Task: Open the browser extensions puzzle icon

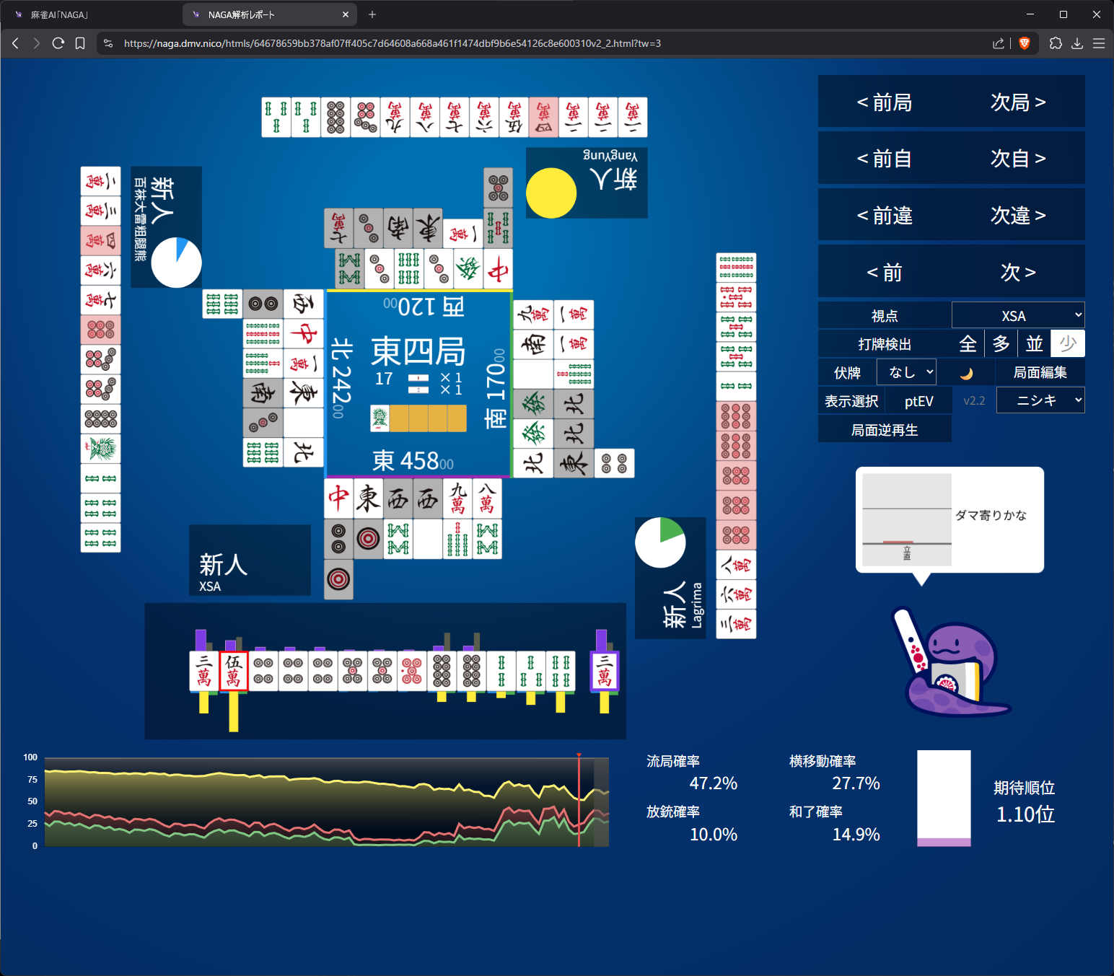Action: (x=1056, y=43)
